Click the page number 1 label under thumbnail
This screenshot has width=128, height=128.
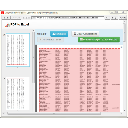18,68
